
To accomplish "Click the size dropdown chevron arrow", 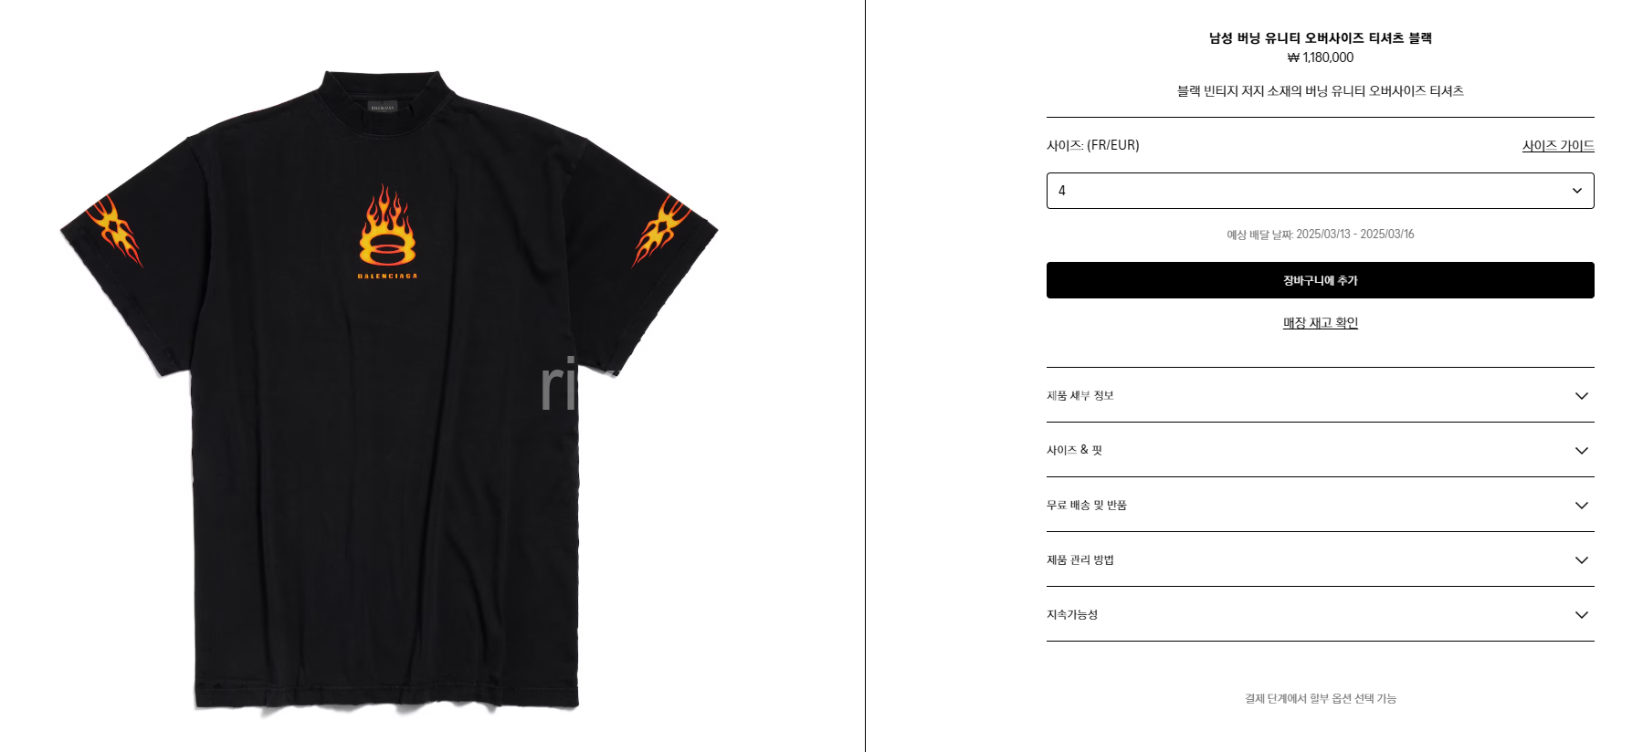I will click(x=1576, y=191).
